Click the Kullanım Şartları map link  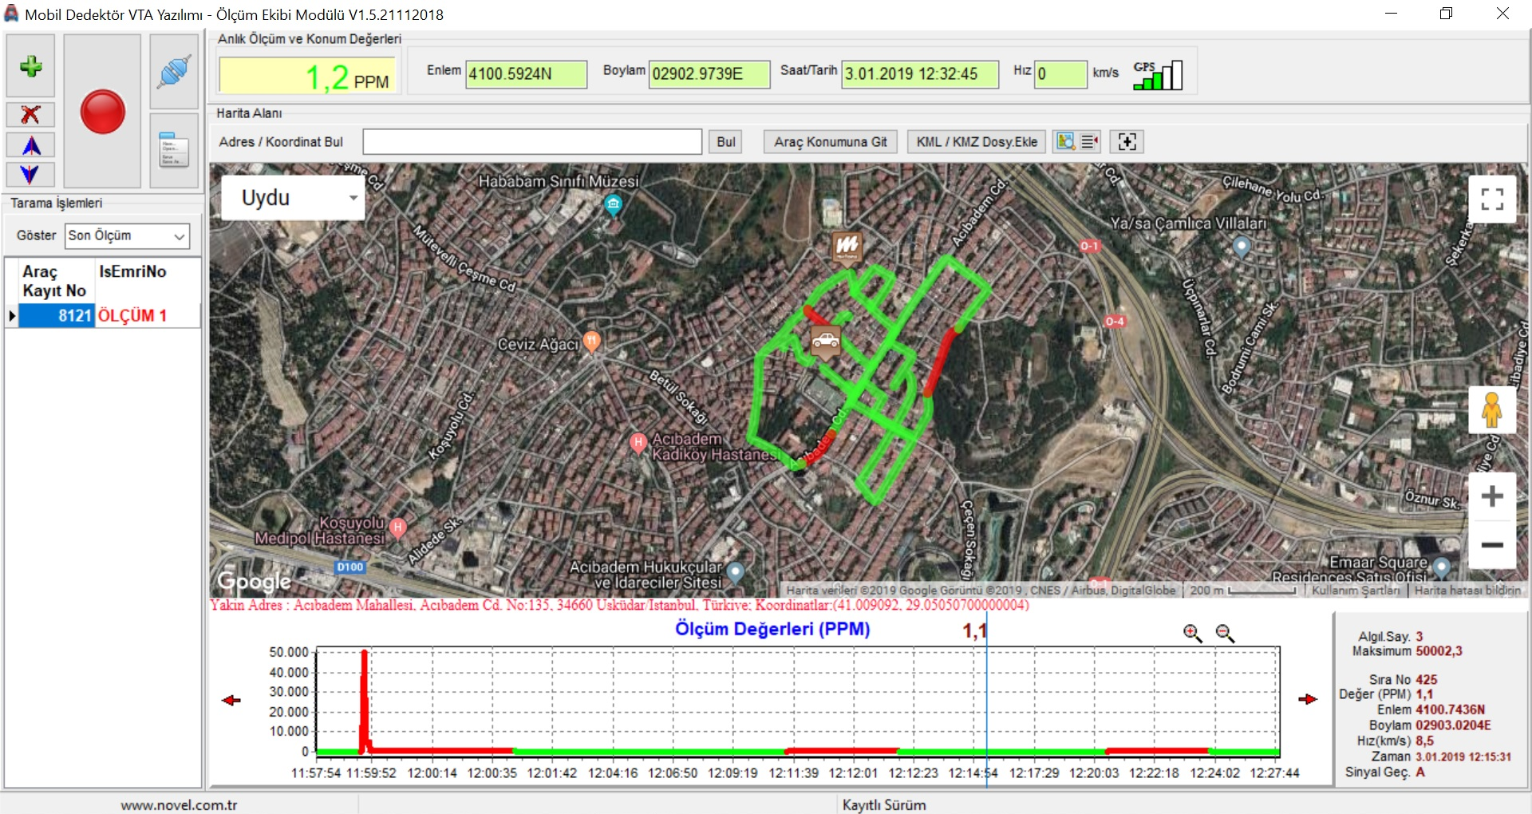click(1356, 591)
